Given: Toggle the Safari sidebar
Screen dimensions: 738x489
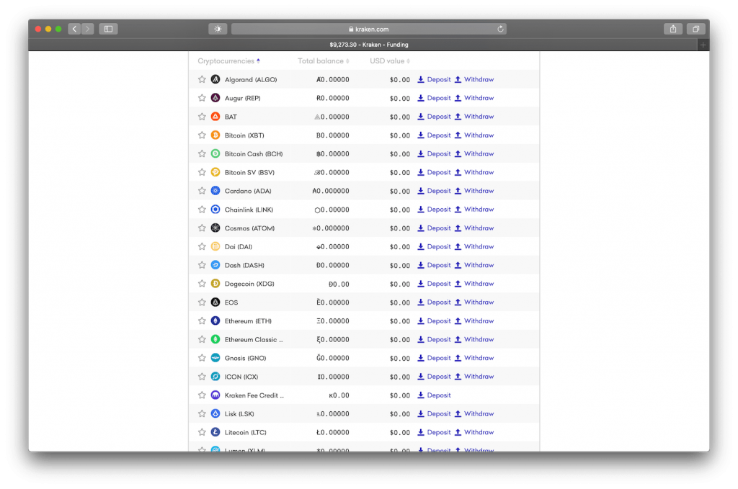Looking at the screenshot, I should click(x=108, y=29).
